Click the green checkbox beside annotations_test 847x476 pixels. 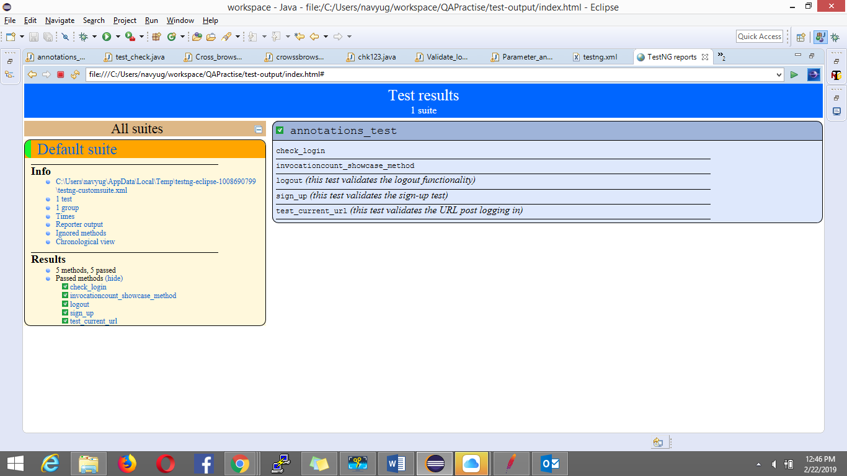click(x=280, y=130)
